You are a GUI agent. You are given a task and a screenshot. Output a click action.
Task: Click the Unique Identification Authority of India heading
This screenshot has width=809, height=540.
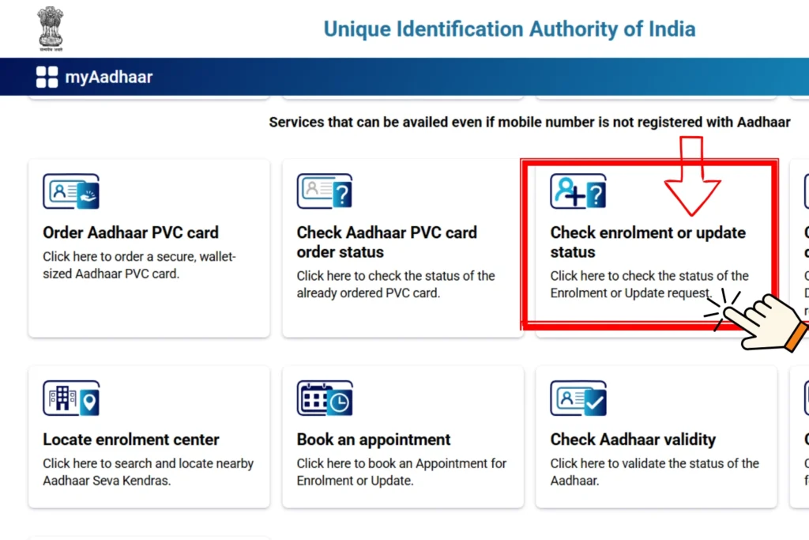(x=510, y=29)
